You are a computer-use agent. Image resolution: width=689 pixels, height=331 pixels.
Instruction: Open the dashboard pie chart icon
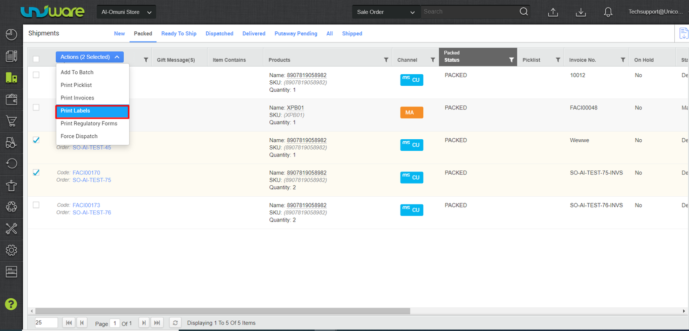[11, 34]
